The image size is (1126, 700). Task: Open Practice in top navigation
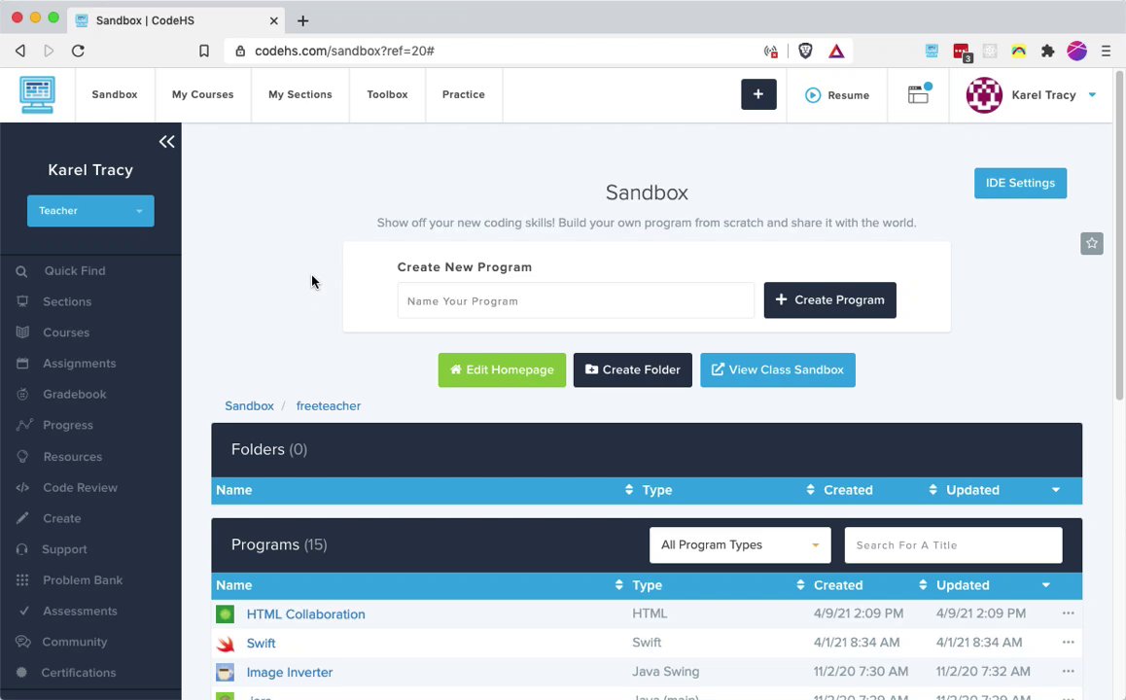click(x=463, y=94)
